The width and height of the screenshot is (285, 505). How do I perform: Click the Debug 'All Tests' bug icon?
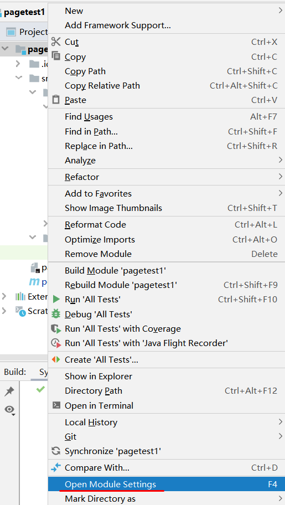point(56,314)
